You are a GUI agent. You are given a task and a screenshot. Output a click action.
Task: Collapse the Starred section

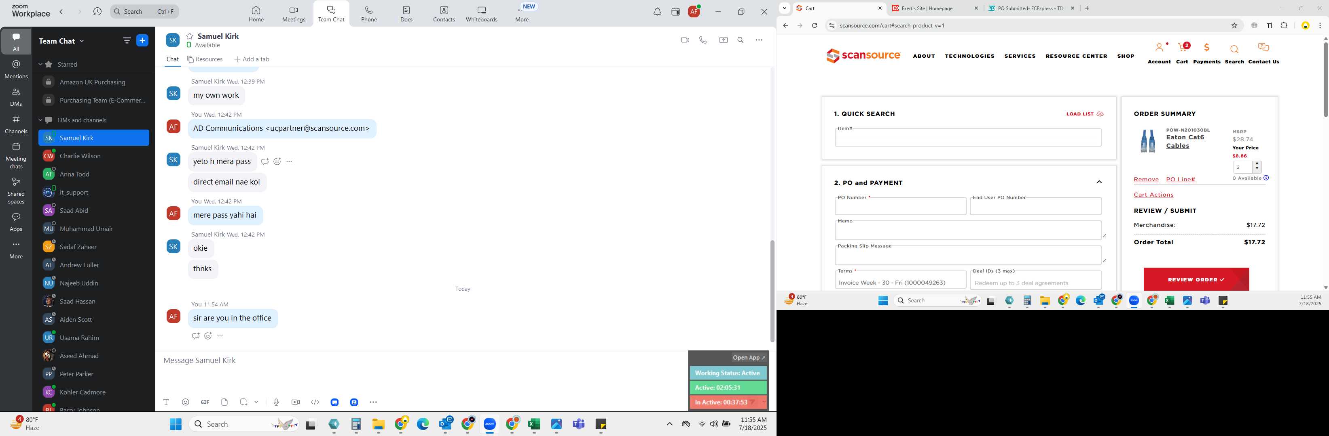point(40,64)
